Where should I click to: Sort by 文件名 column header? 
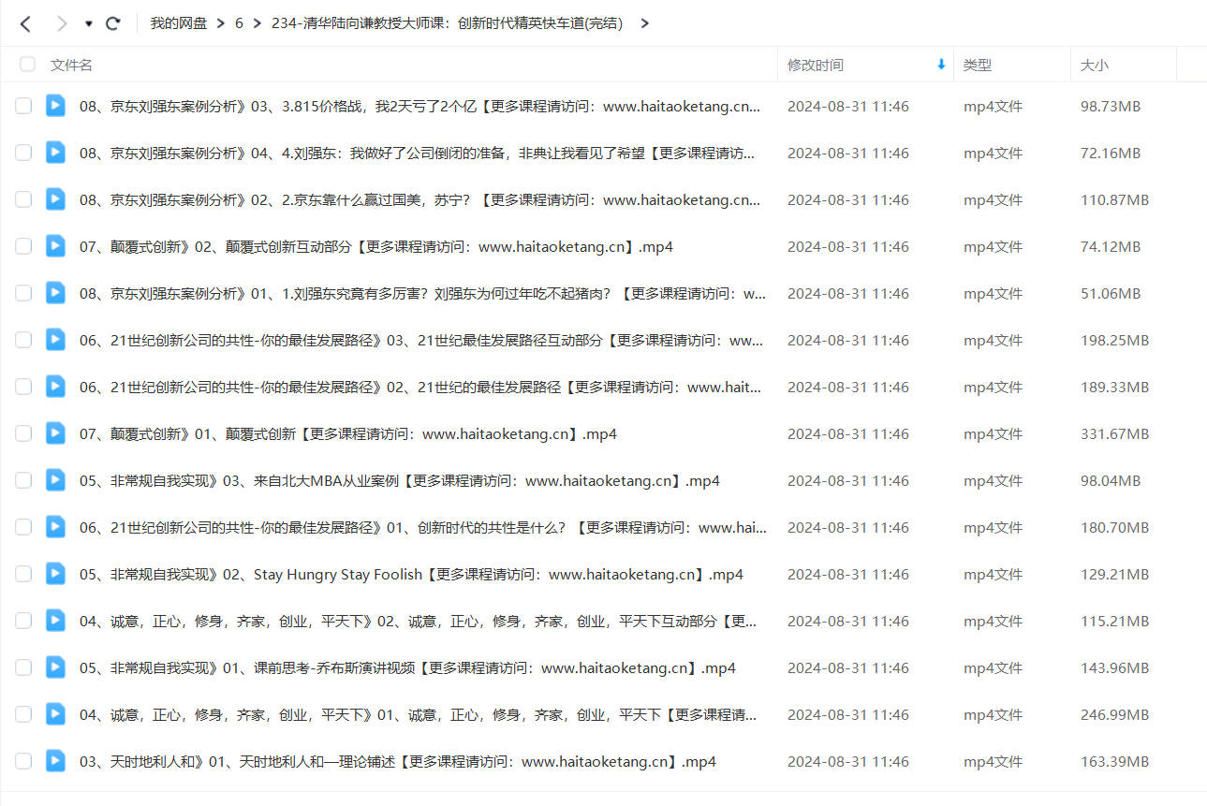click(71, 65)
